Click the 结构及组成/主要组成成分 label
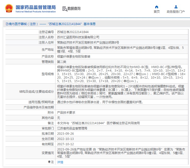 pos(36,91)
